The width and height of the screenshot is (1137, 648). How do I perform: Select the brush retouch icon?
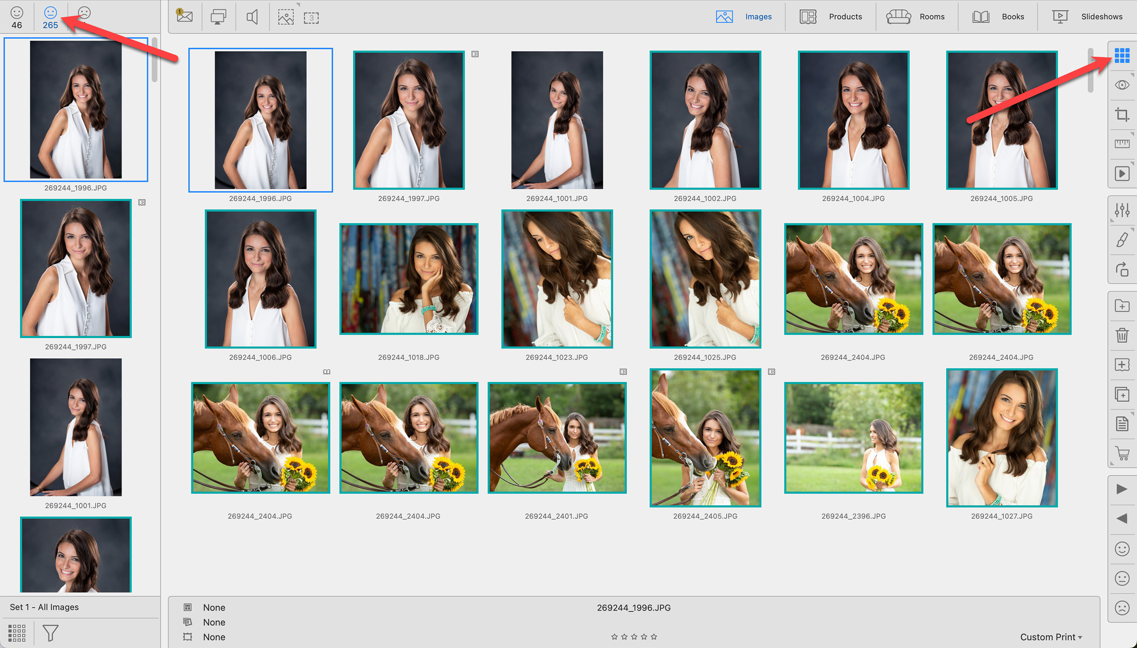[x=1121, y=240]
